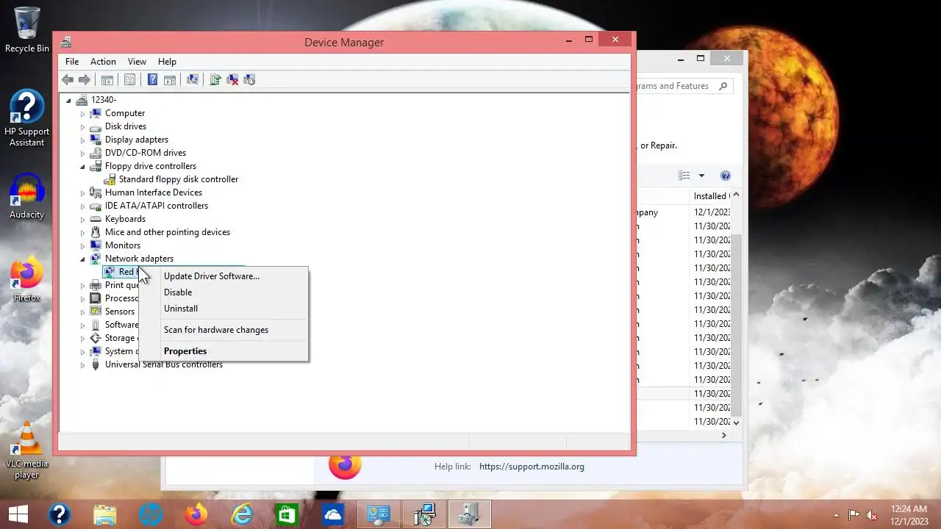Open the Action menu
This screenshot has width=941, height=529.
[x=103, y=62]
